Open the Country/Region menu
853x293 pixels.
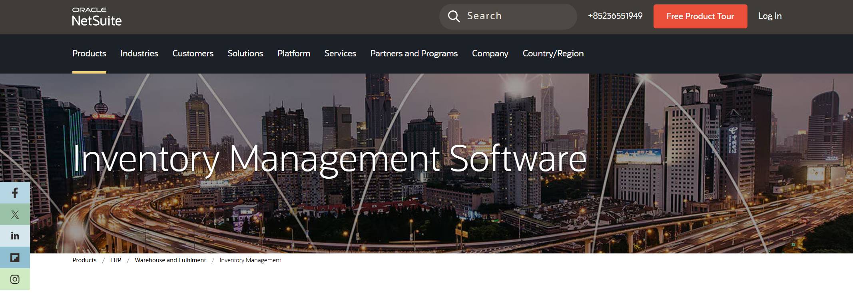[553, 54]
